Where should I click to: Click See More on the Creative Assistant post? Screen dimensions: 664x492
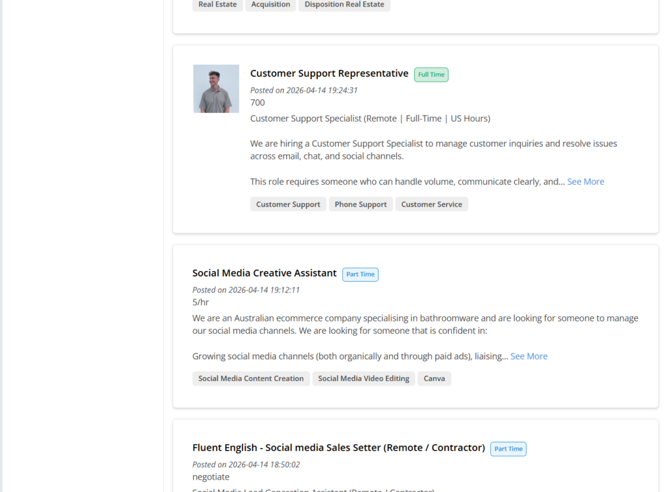coord(528,356)
